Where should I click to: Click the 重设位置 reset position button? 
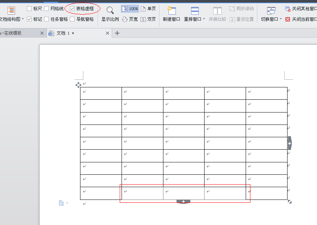(241, 19)
